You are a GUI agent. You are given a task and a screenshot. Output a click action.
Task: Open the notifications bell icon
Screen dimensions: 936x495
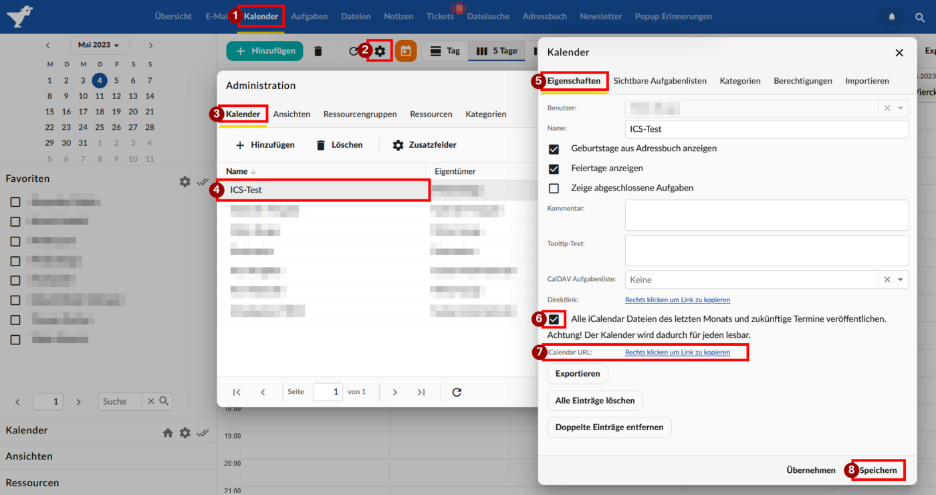[891, 17]
